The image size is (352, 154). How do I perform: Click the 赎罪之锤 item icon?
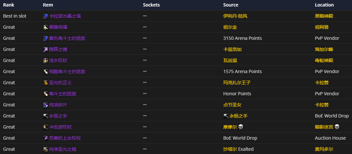coord(46,50)
